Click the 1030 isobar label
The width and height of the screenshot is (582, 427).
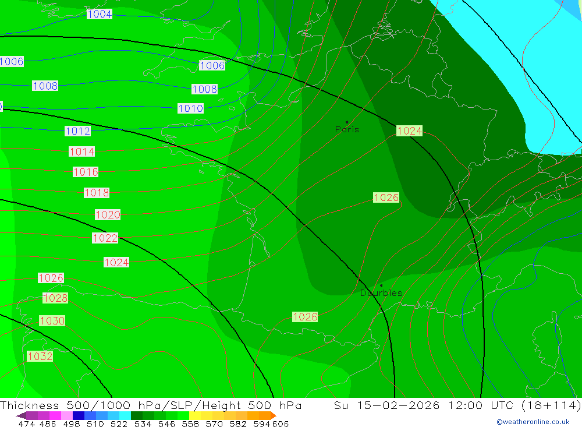coord(52,321)
